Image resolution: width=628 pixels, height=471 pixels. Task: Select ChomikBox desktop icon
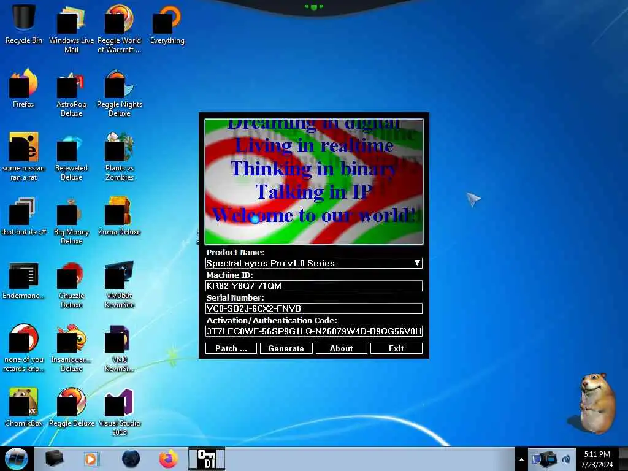[x=24, y=407]
